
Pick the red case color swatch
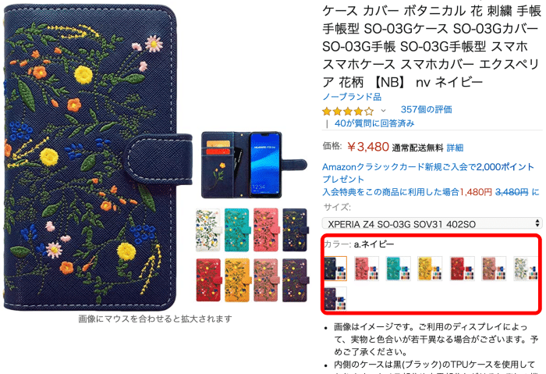pyautogui.click(x=462, y=268)
